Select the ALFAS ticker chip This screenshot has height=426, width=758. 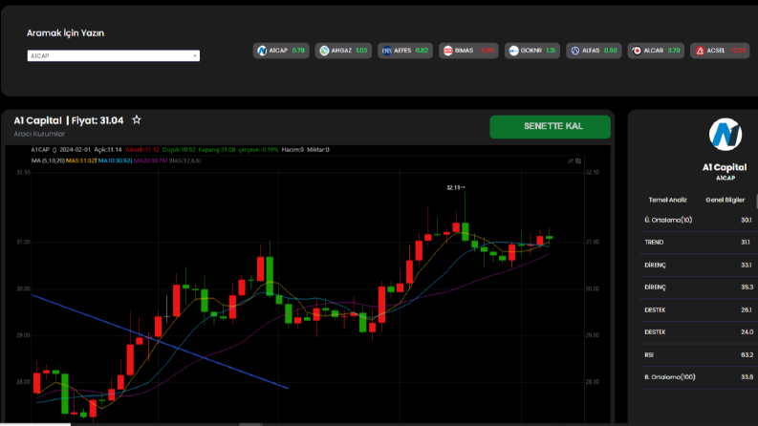click(x=594, y=51)
